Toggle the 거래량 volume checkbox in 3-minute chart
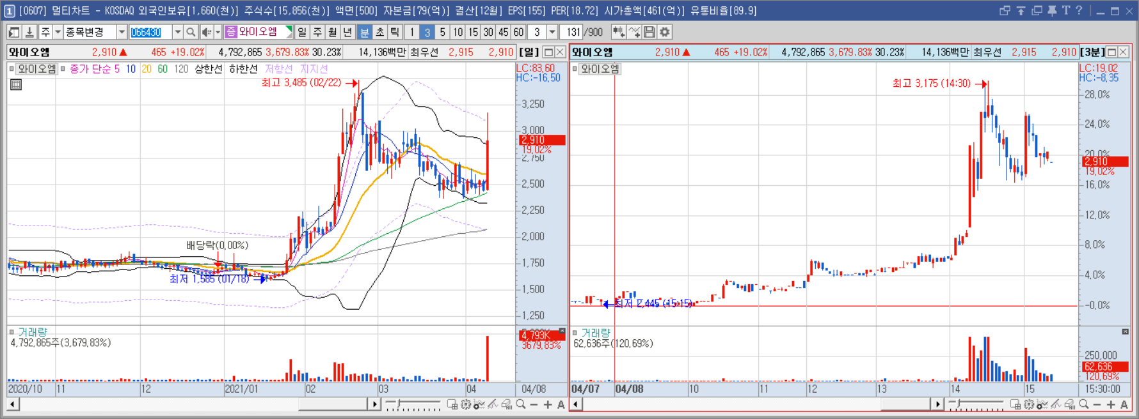Viewport: 1139px width, 419px height. click(575, 332)
